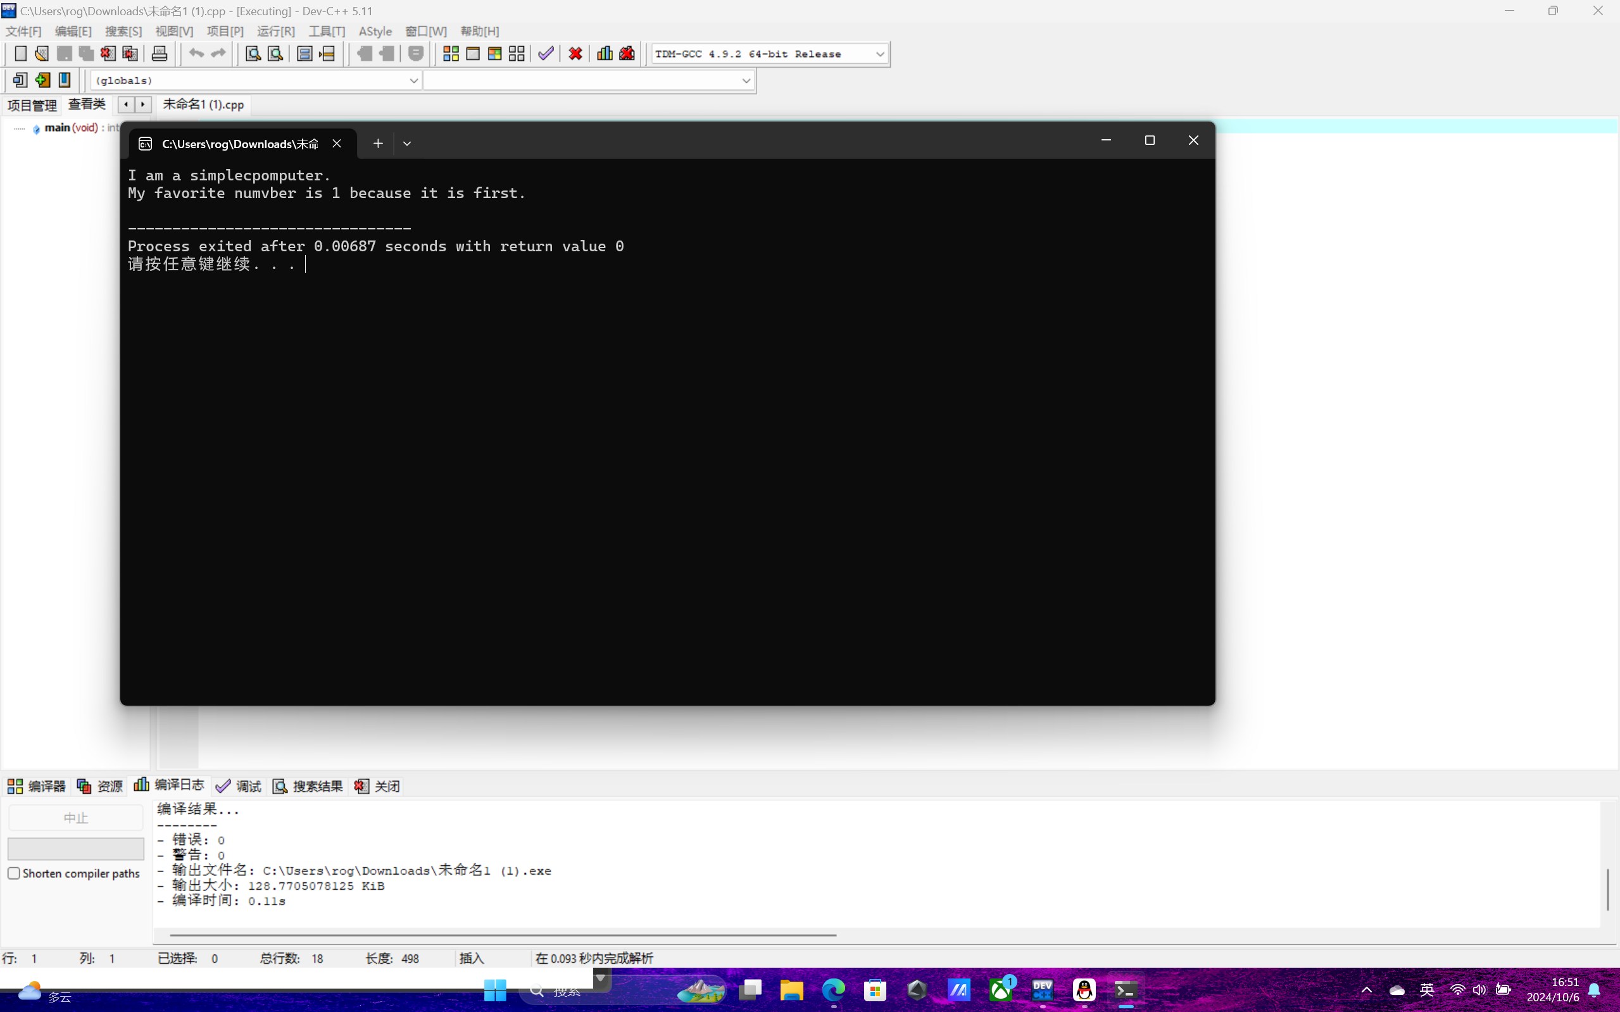
Task: Enable Shorten compiler paths checkbox
Action: pos(14,873)
